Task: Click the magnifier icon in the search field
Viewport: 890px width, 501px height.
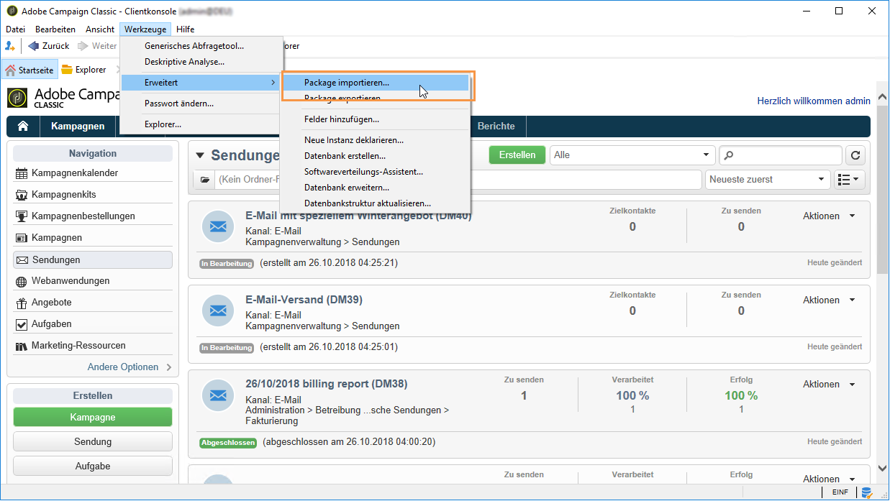Action: pos(730,155)
